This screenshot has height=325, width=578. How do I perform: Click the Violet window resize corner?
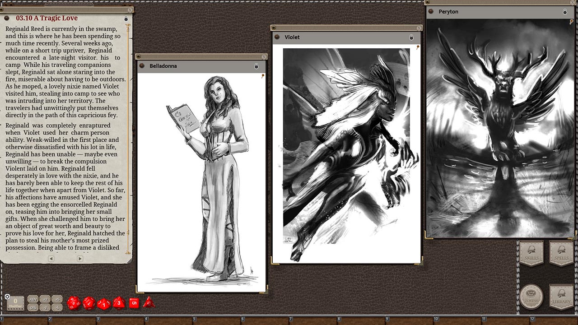tap(420, 261)
